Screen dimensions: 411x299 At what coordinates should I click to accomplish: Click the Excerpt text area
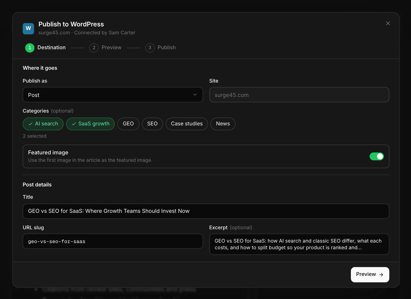[x=299, y=244]
